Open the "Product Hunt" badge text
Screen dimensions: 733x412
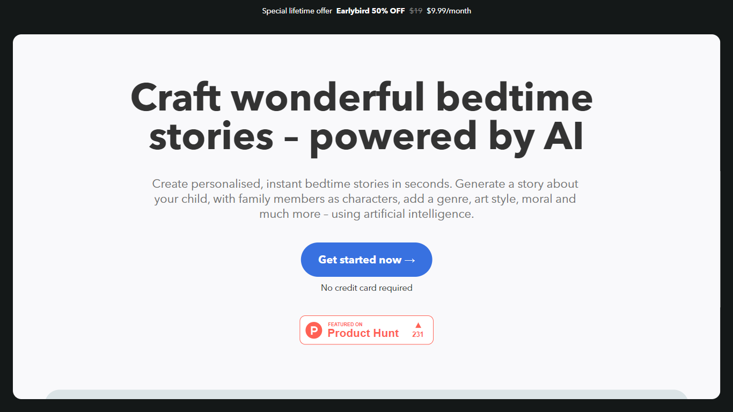point(363,333)
